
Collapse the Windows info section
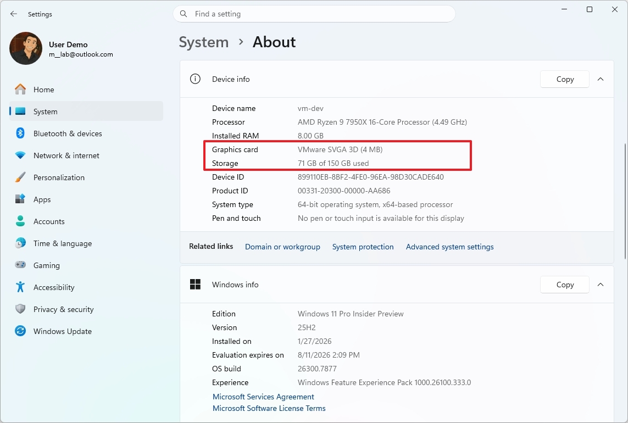click(601, 285)
